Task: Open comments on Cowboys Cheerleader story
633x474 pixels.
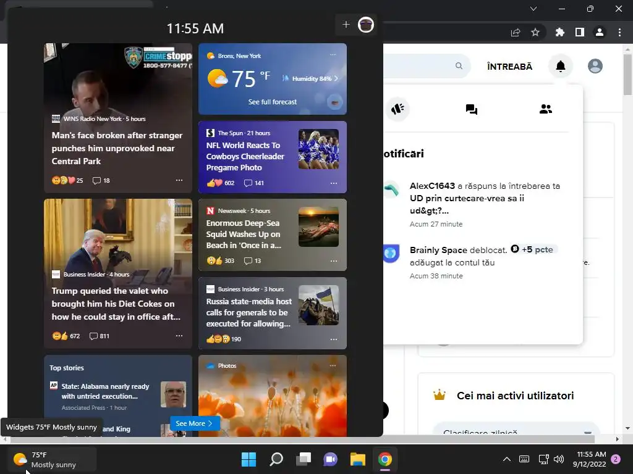Action: pyautogui.click(x=253, y=183)
